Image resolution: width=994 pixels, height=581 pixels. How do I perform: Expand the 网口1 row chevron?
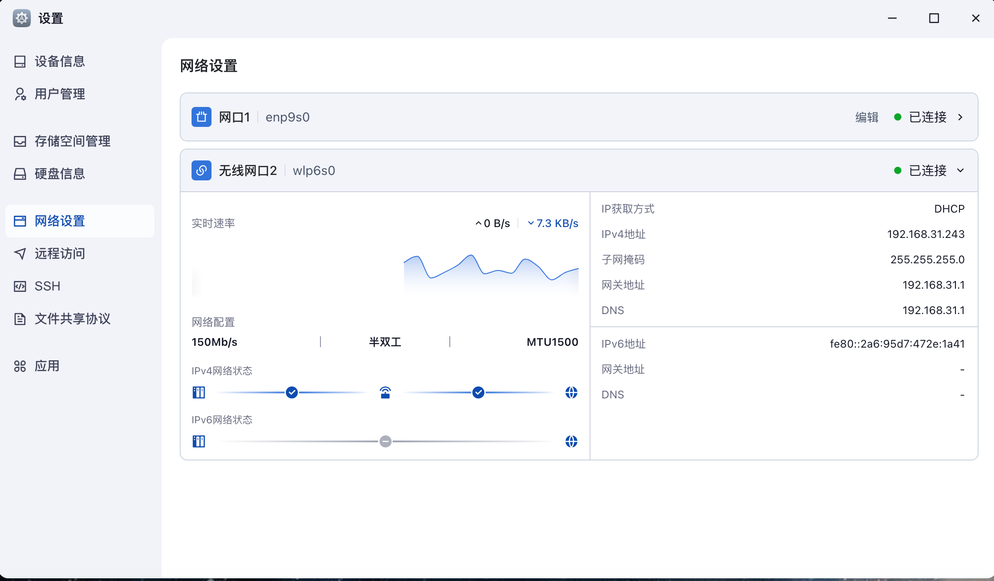[x=960, y=117]
